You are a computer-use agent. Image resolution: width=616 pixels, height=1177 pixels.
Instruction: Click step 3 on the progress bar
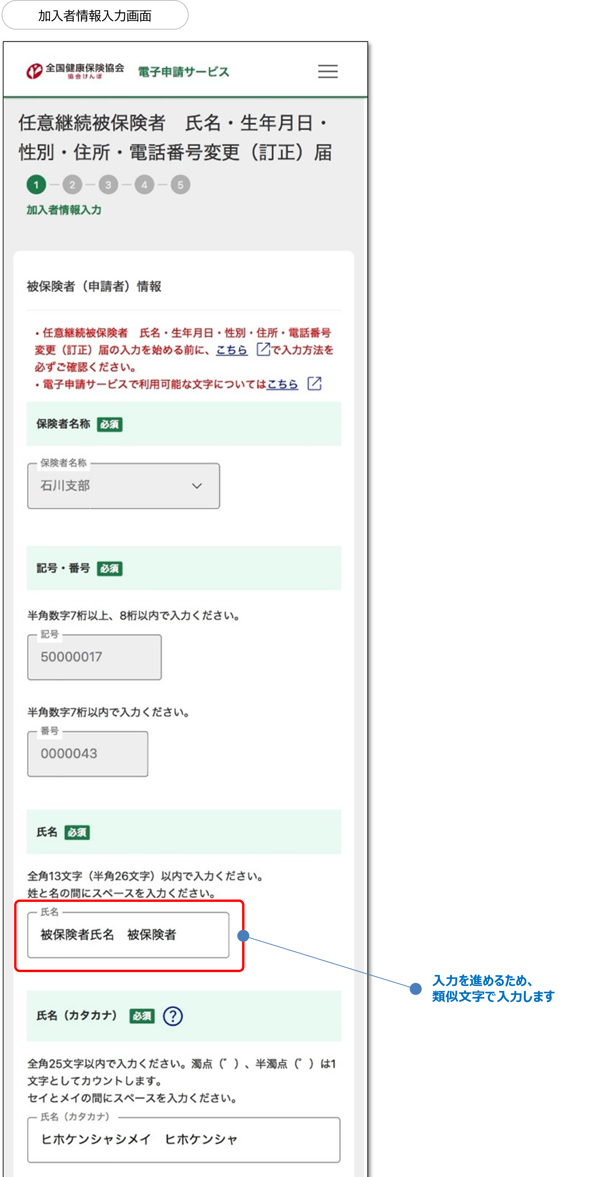click(108, 184)
